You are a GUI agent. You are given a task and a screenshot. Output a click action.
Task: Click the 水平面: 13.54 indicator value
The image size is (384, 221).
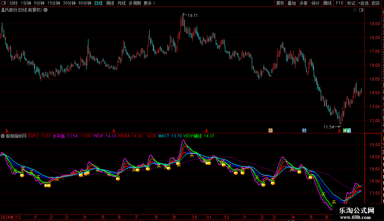coord(65,136)
